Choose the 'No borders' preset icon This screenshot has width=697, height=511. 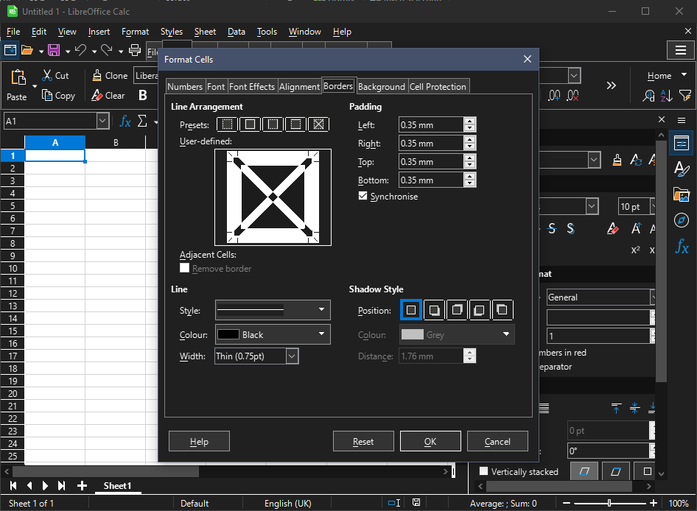[228, 124]
